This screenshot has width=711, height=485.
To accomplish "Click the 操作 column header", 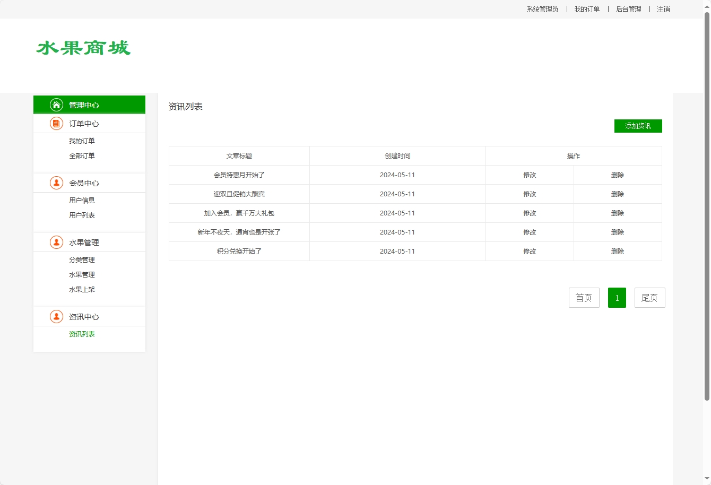I will pyautogui.click(x=574, y=156).
